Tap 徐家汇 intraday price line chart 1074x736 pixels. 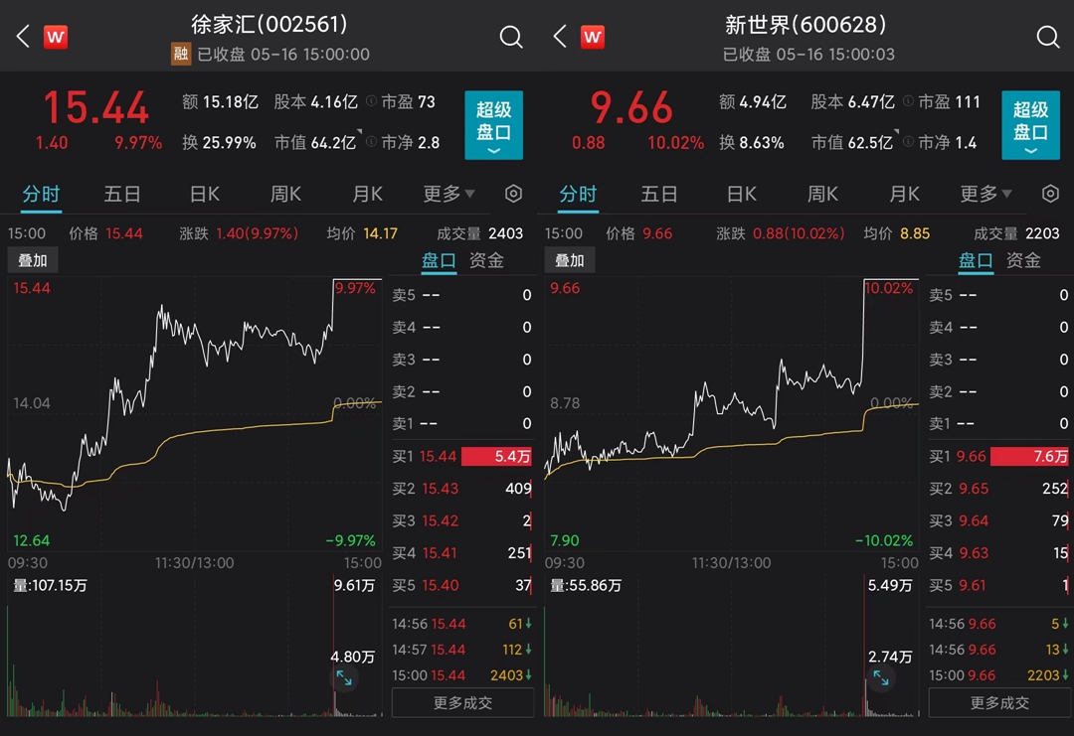click(195, 414)
